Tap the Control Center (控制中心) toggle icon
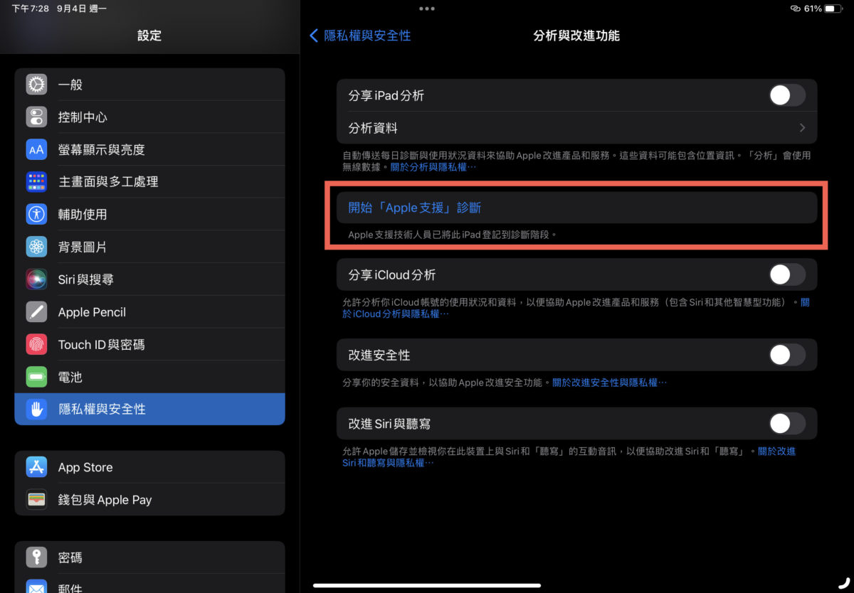Screen dimensions: 854x593 pos(36,117)
